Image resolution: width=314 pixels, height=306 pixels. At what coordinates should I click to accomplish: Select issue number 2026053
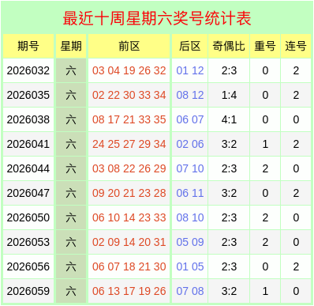28,242
